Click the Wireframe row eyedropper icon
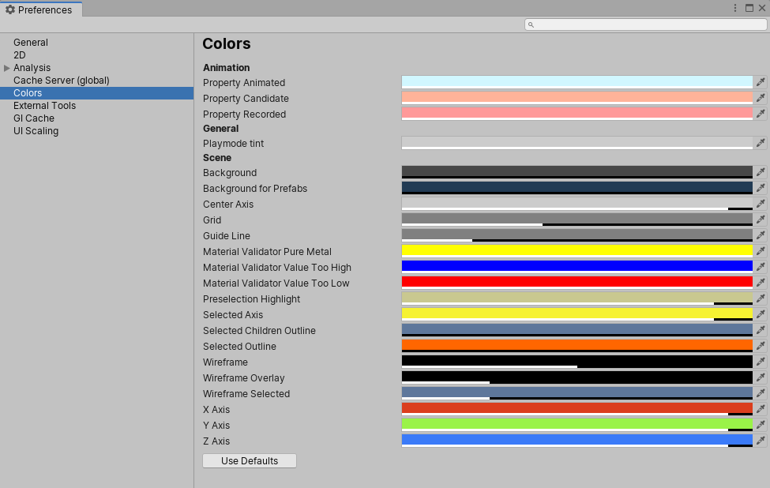Screen dimensions: 770x488 (x=761, y=362)
